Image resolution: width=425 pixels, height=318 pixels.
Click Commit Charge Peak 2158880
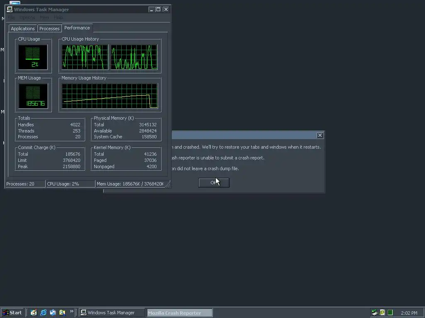(x=71, y=166)
